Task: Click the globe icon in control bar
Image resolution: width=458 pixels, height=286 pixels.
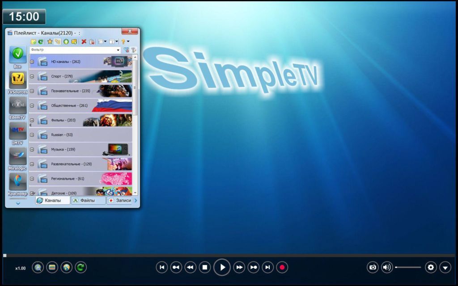Action: (66, 267)
